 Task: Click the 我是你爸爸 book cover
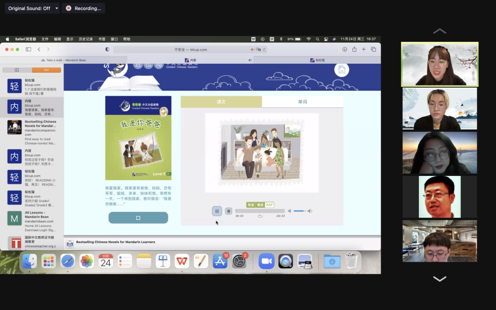click(x=138, y=138)
